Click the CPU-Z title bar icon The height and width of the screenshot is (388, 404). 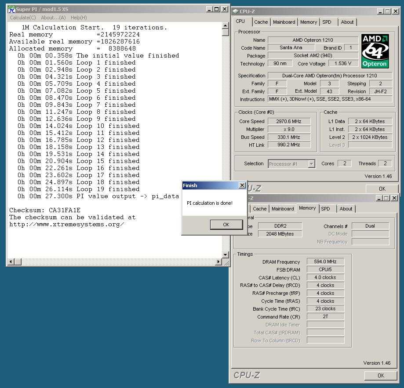tap(235, 11)
